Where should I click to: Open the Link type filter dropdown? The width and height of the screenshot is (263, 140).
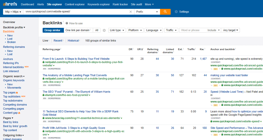coord(117,30)
